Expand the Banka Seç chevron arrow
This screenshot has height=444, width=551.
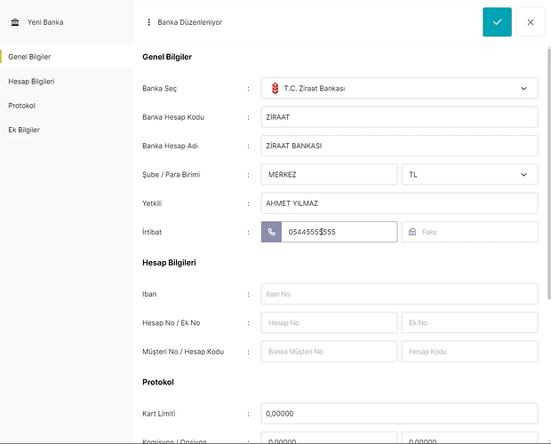(x=523, y=88)
